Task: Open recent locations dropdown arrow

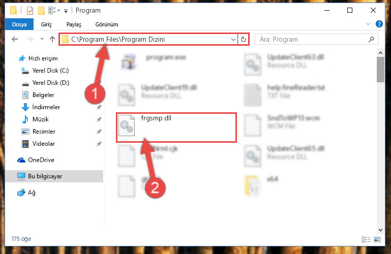Action: point(42,39)
